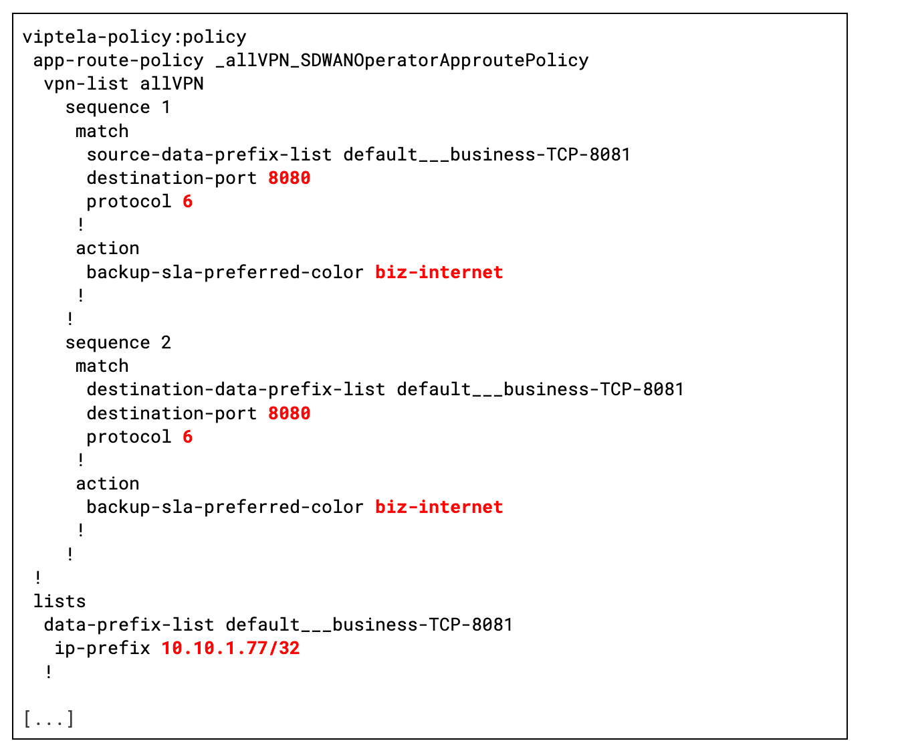Click red biz-internet color in sequence 2
Screen dimensions: 900x741
tap(439, 507)
